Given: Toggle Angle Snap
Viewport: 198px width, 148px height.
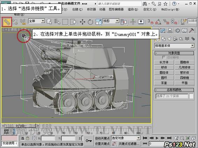Looking at the screenshot, I should [158, 22].
